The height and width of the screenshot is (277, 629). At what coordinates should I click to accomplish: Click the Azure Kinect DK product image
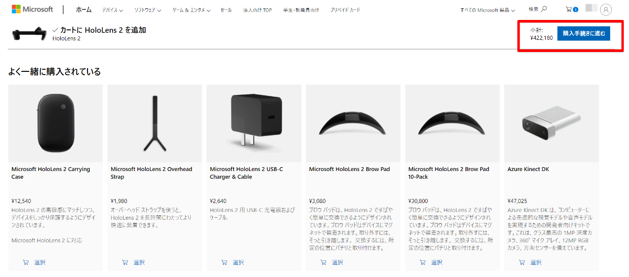pyautogui.click(x=551, y=123)
